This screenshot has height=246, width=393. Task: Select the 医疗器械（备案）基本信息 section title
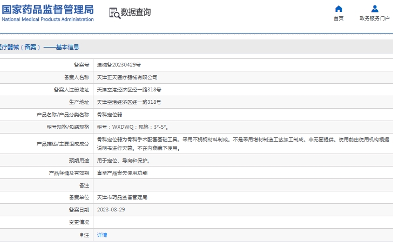tap(39, 47)
